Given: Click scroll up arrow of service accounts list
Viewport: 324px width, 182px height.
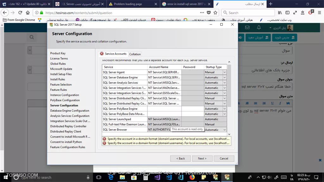Looking at the screenshot, I should click(x=229, y=62).
